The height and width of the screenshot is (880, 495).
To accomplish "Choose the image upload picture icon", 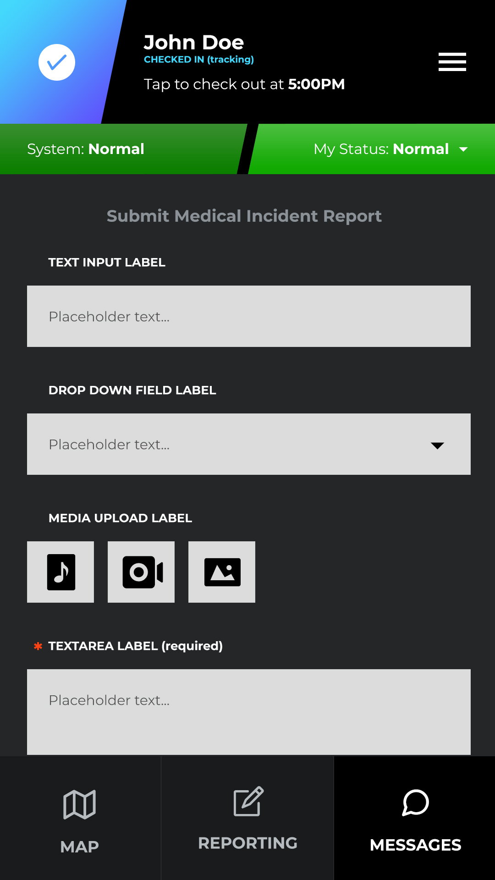I will pyautogui.click(x=222, y=572).
